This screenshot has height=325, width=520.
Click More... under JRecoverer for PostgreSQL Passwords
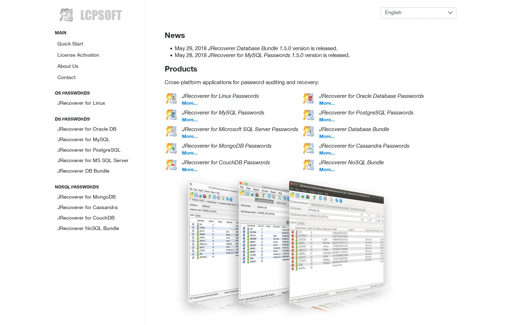327,120
